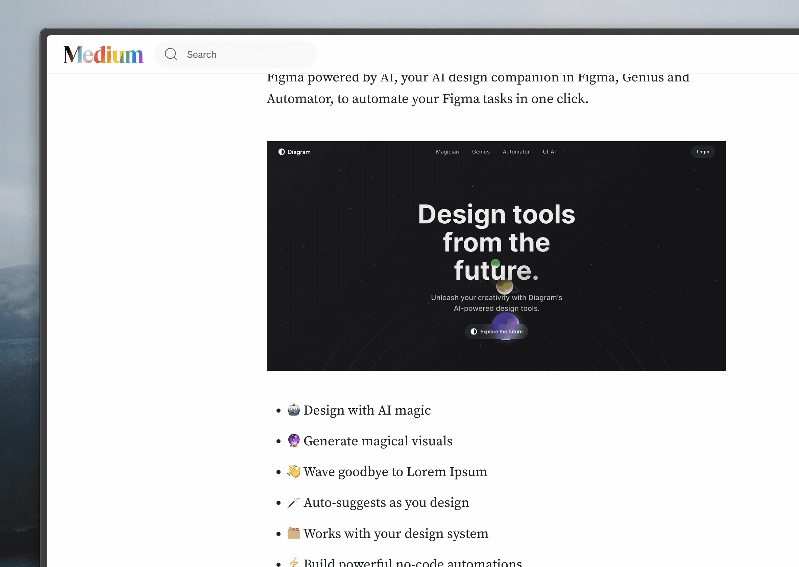Click the Explore the future button
799x567 pixels.
click(x=496, y=331)
